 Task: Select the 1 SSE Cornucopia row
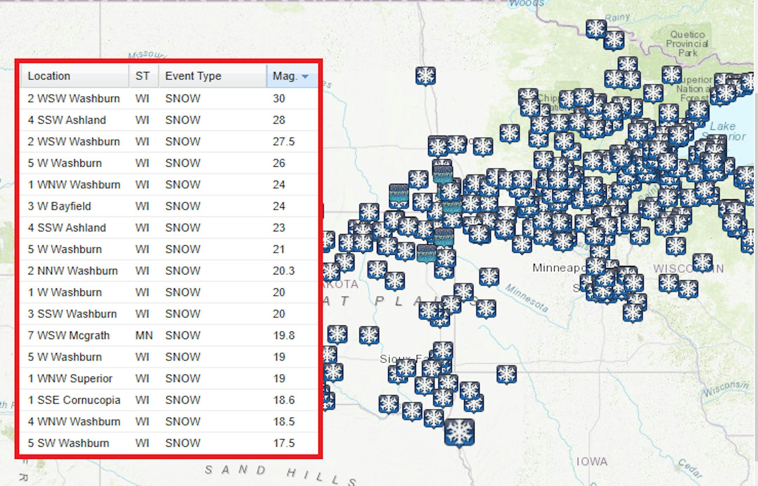coord(168,400)
